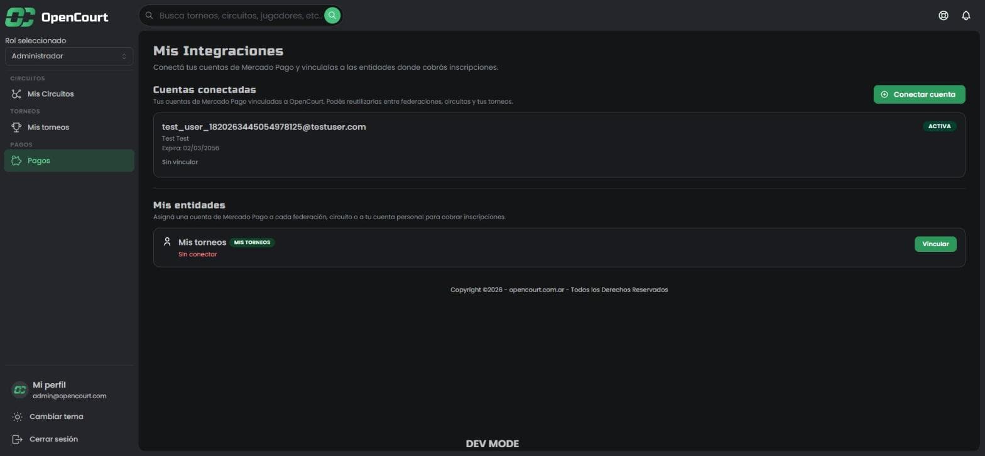This screenshot has height=456, width=985.
Task: Click the Rol seleccionado label
Action: [36, 41]
